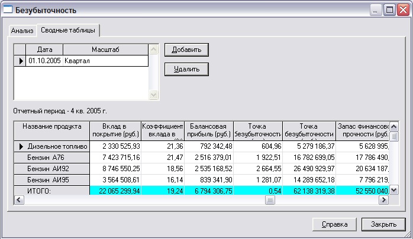Image resolution: width=413 pixels, height=239 pixels.
Task: Click the break-even cell 604,96
Action: (x=258, y=146)
